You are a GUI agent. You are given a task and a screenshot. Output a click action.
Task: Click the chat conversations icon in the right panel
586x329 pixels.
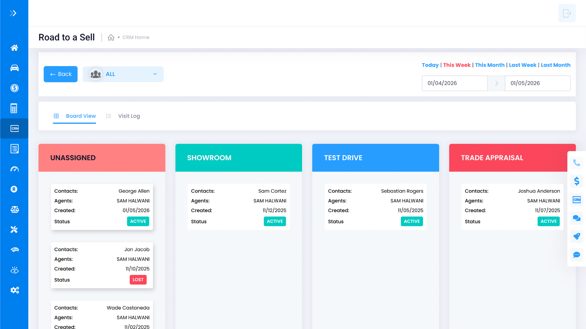[577, 218]
